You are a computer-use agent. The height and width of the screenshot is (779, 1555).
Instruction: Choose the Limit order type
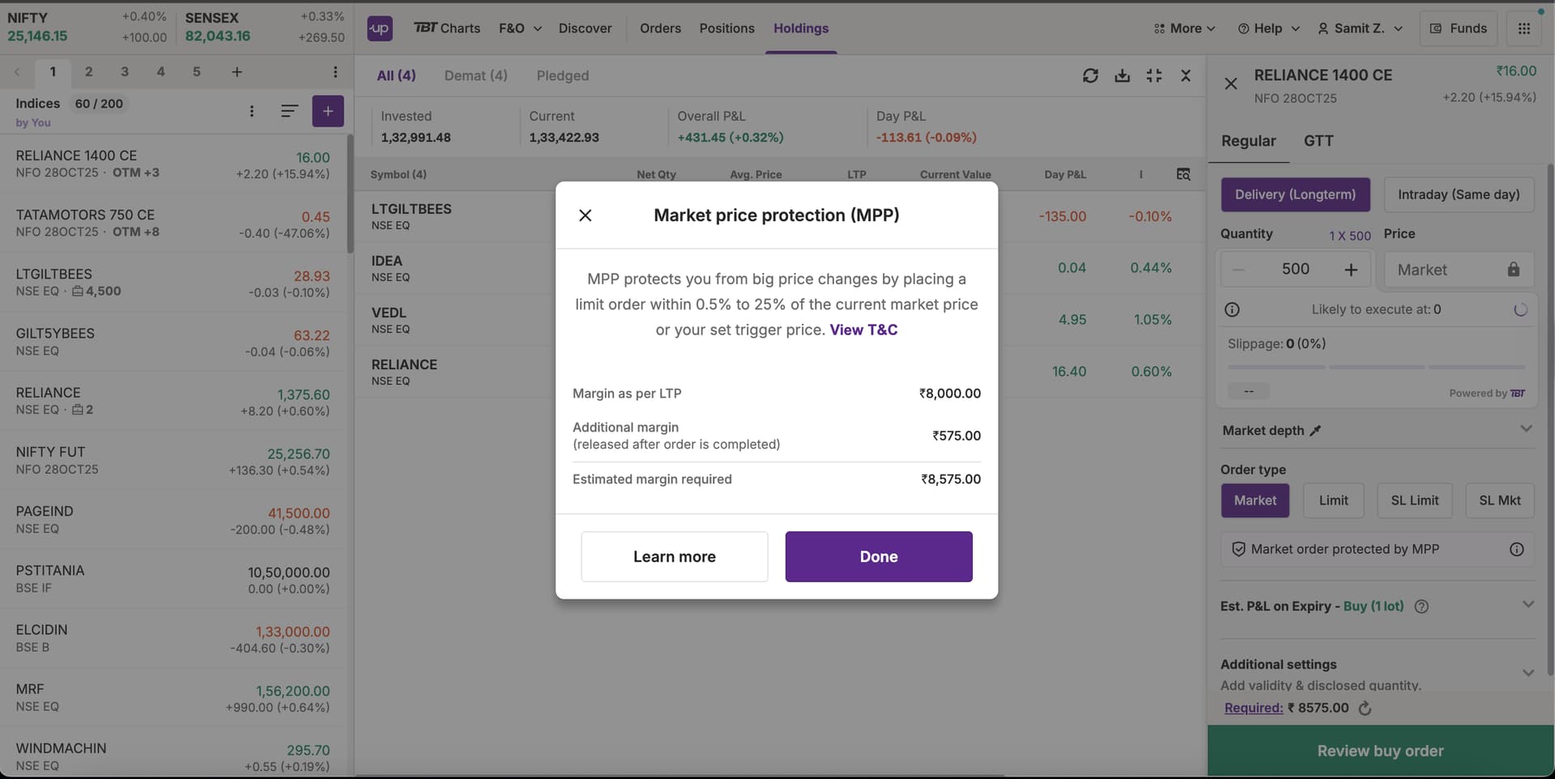tap(1333, 500)
